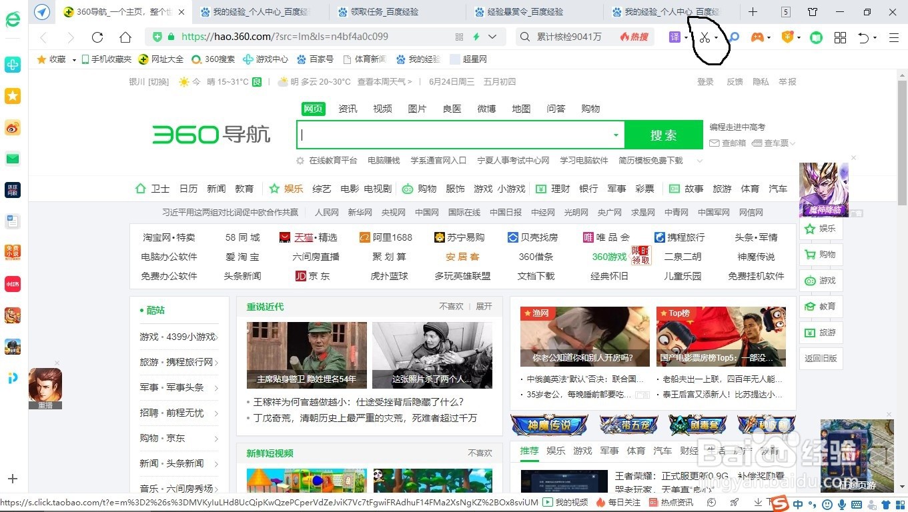Click the reload page icon
The image size is (908, 512).
click(x=97, y=37)
